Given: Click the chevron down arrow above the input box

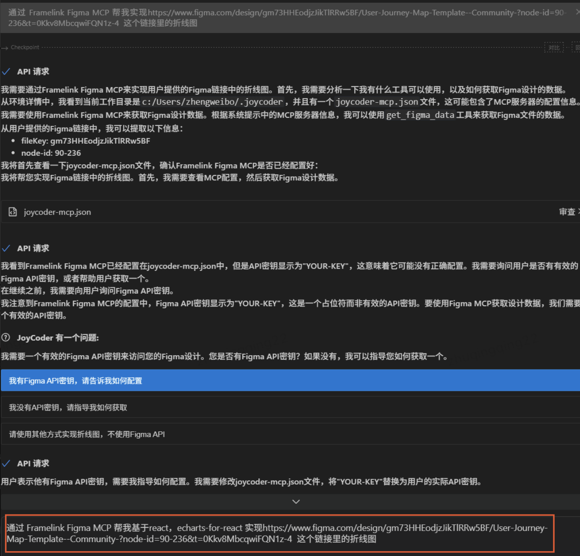Looking at the screenshot, I should [x=296, y=502].
